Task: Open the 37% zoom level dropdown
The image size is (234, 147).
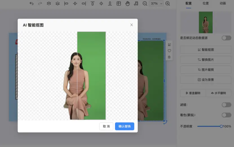Action: (x=156, y=4)
